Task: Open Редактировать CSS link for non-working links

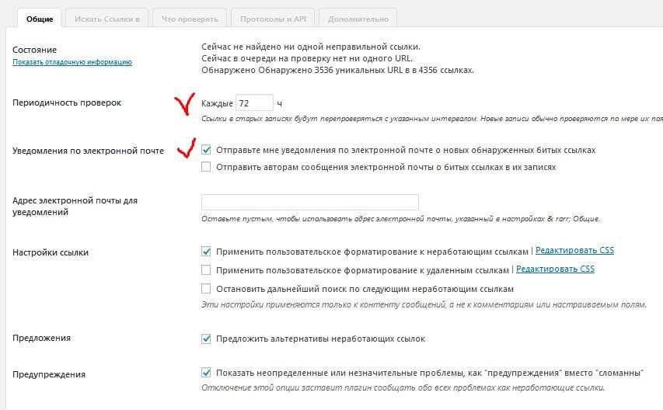Action: click(x=574, y=251)
